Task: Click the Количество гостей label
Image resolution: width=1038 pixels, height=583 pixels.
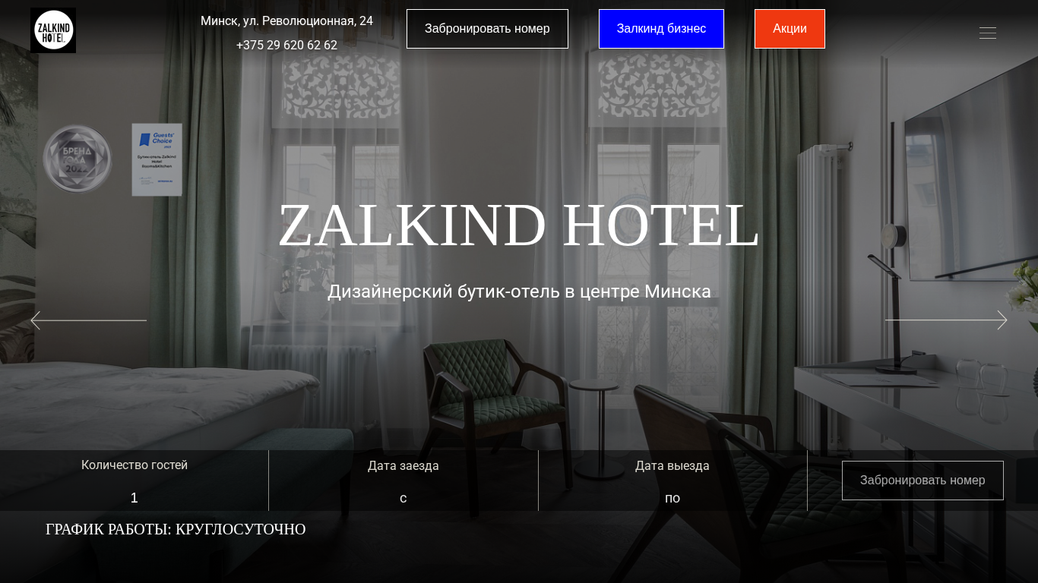Action: 134,465
